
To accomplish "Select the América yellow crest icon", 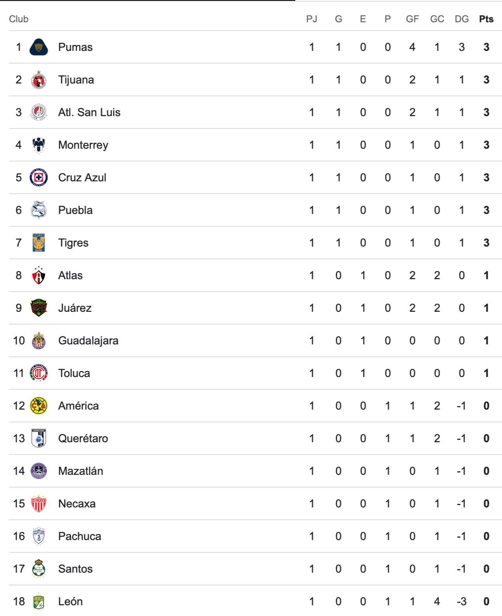I will click(x=39, y=406).
